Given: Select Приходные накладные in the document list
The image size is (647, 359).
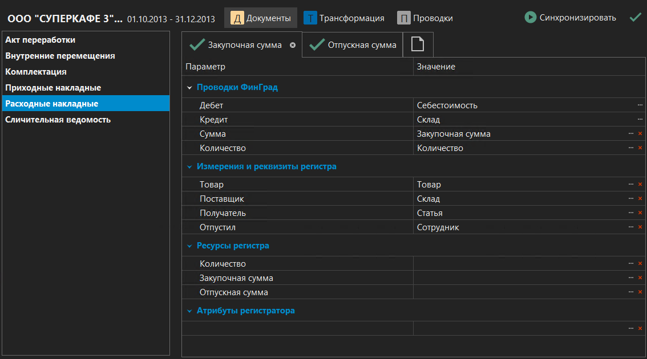Looking at the screenshot, I should coord(53,88).
